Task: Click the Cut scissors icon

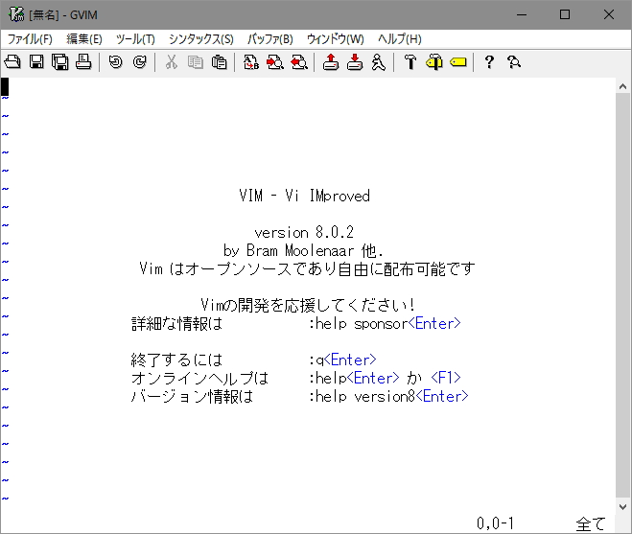Action: (172, 62)
